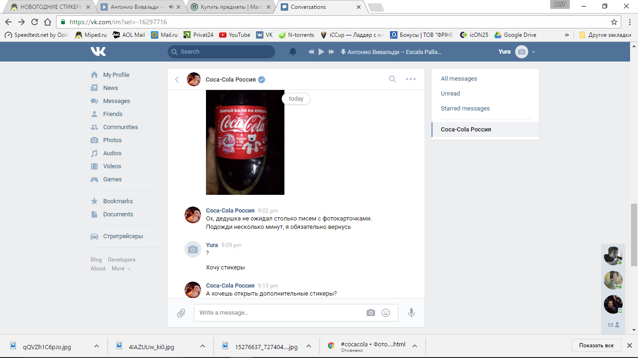
Task: Click the address bar URL
Action: (118, 22)
